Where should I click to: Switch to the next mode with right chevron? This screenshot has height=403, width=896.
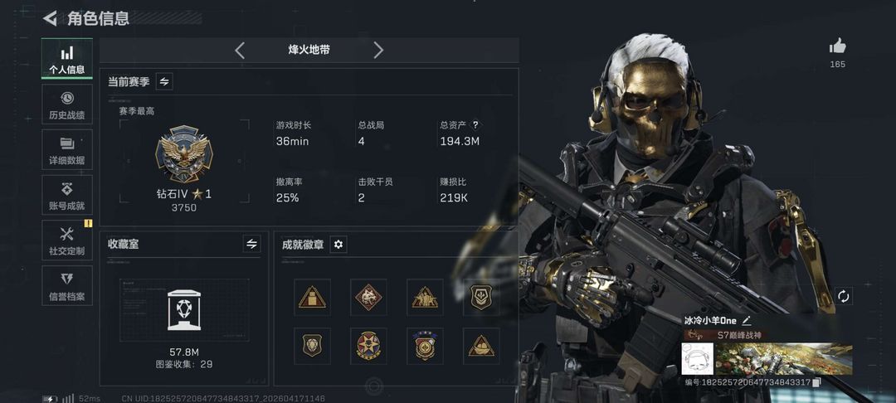(378, 51)
